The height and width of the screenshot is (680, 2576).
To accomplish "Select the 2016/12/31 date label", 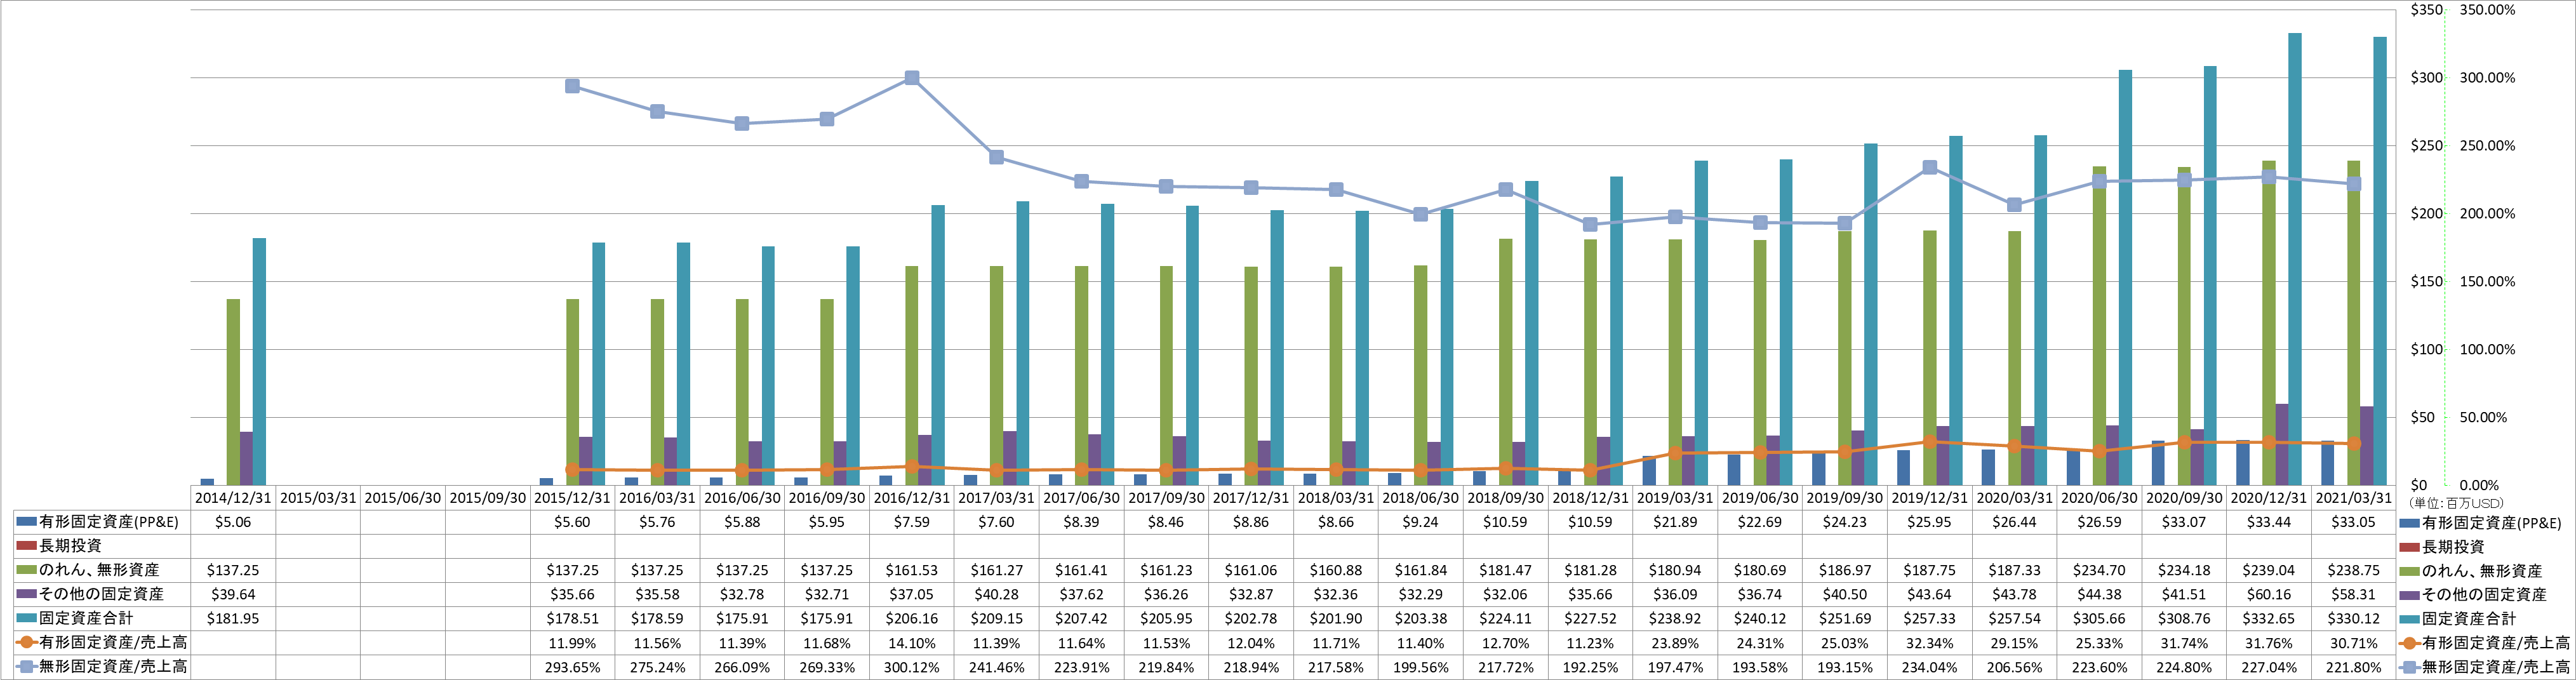I will [x=911, y=497].
